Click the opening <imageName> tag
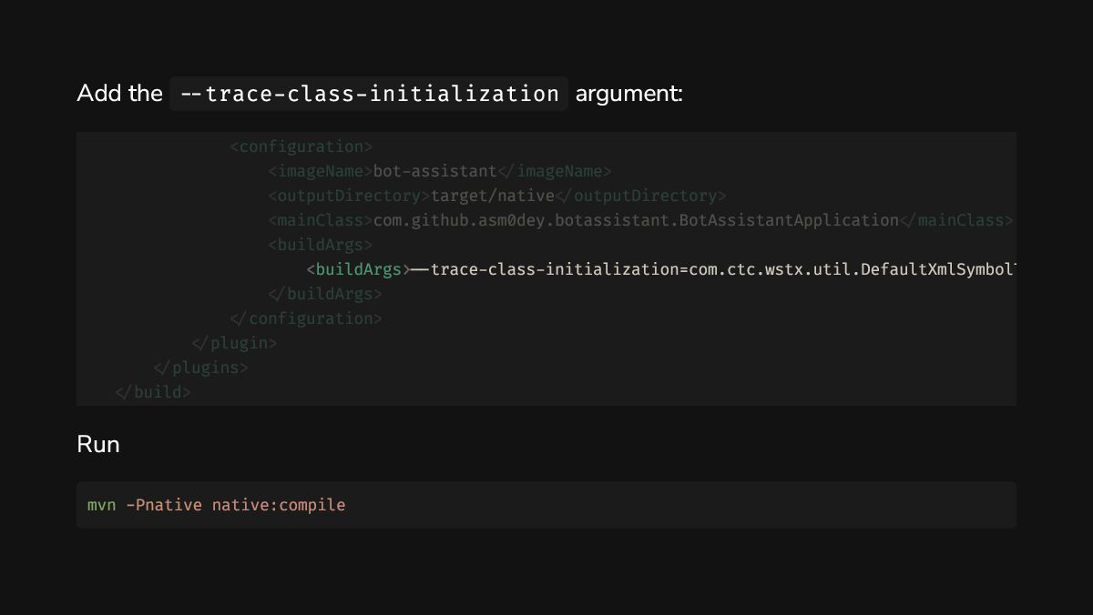This screenshot has width=1093, height=615. tap(321, 171)
